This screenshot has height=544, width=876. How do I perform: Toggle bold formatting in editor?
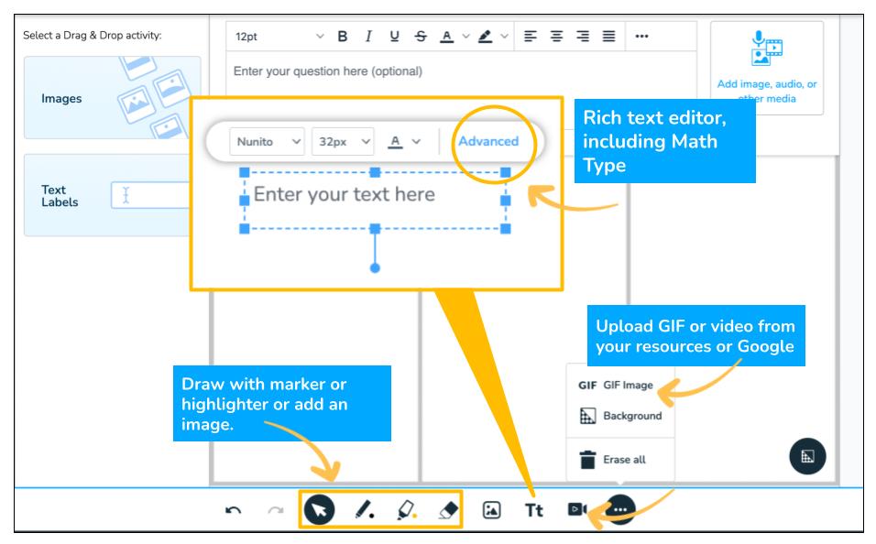[x=343, y=38]
